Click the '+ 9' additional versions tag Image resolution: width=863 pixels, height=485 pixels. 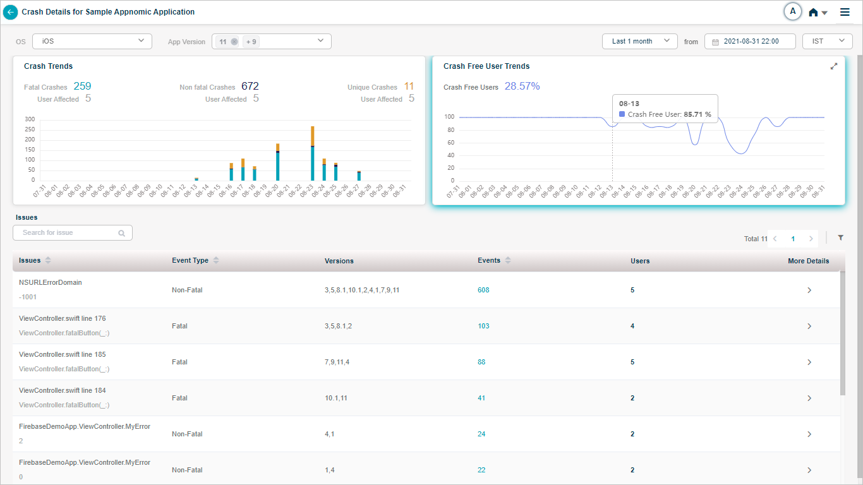tap(251, 42)
